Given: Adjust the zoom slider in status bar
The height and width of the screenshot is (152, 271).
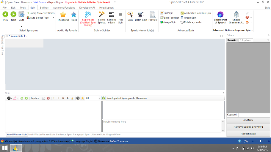Looking at the screenshot, I should coord(261,141).
